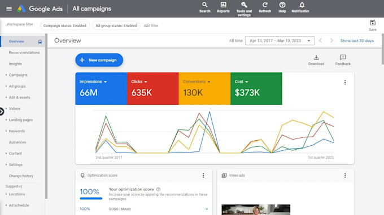Click Show last 30 days link
Screen dimensions: 384x215
pyautogui.click(x=357, y=41)
